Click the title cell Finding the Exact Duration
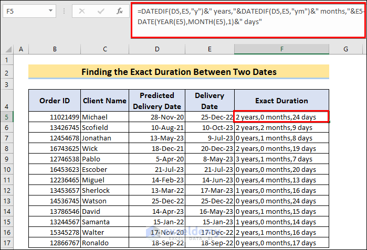367x250 pixels. [179, 72]
